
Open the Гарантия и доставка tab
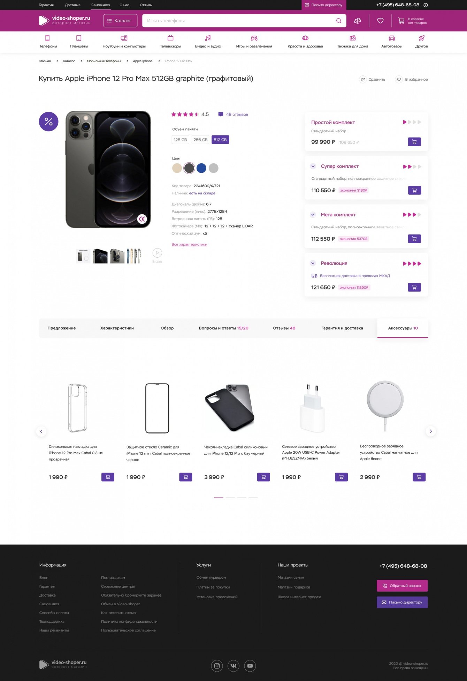[342, 328]
